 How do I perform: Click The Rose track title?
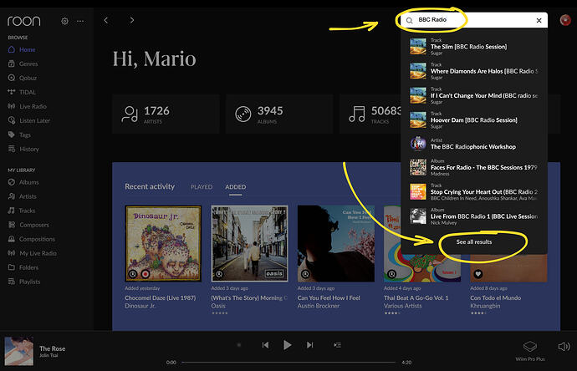click(52, 348)
